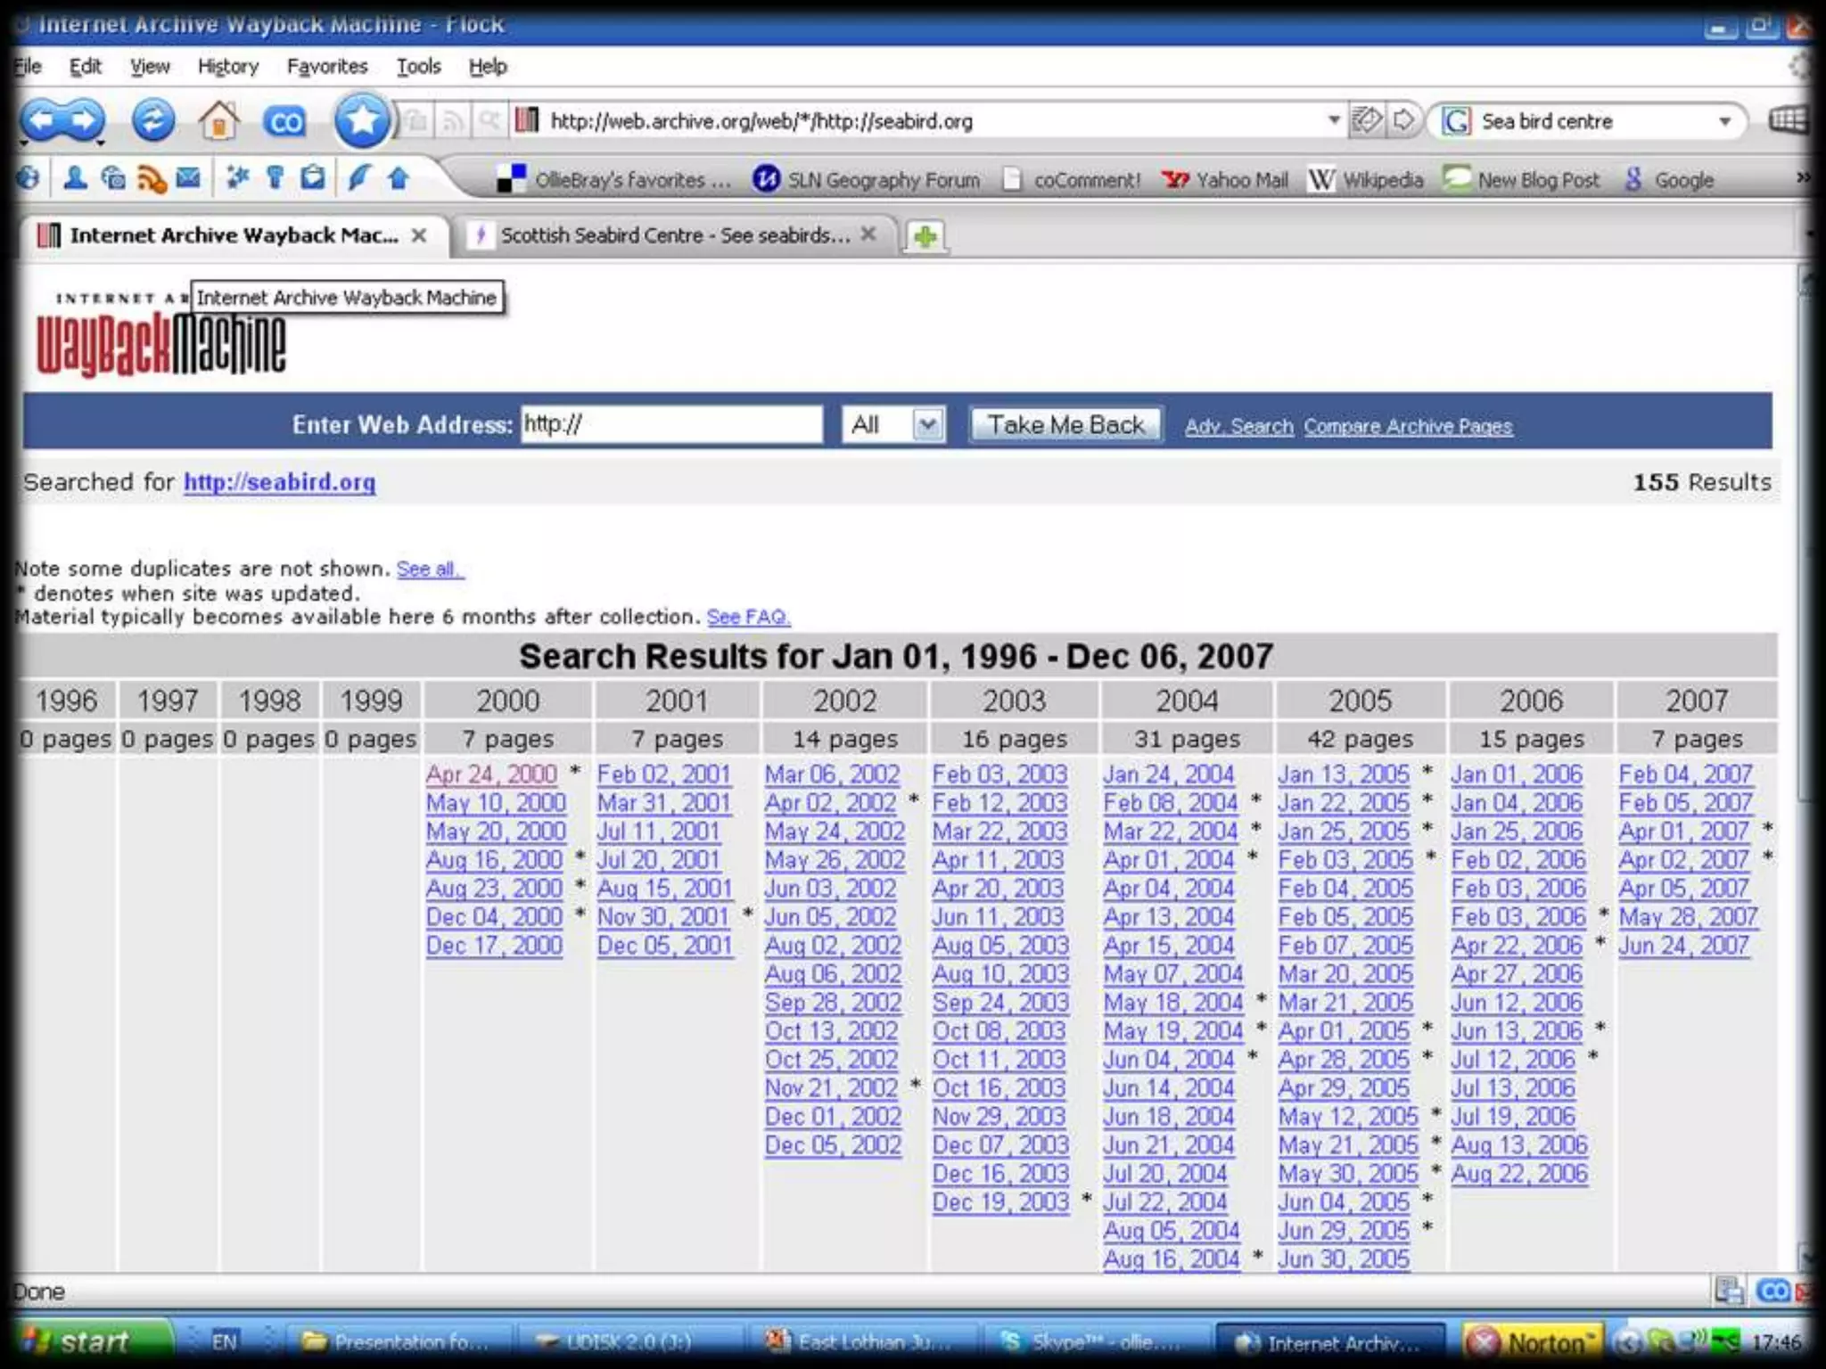This screenshot has height=1369, width=1826.
Task: Open the People sidebar icon
Action: [76, 178]
